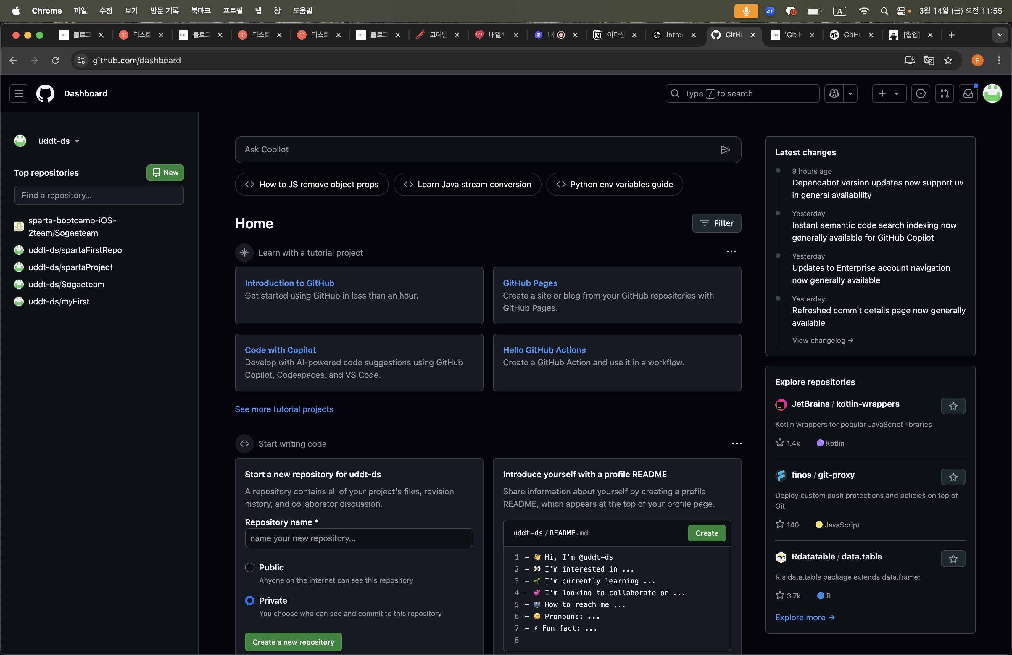Focus the Find a repository field
This screenshot has height=655, width=1012.
pos(99,195)
